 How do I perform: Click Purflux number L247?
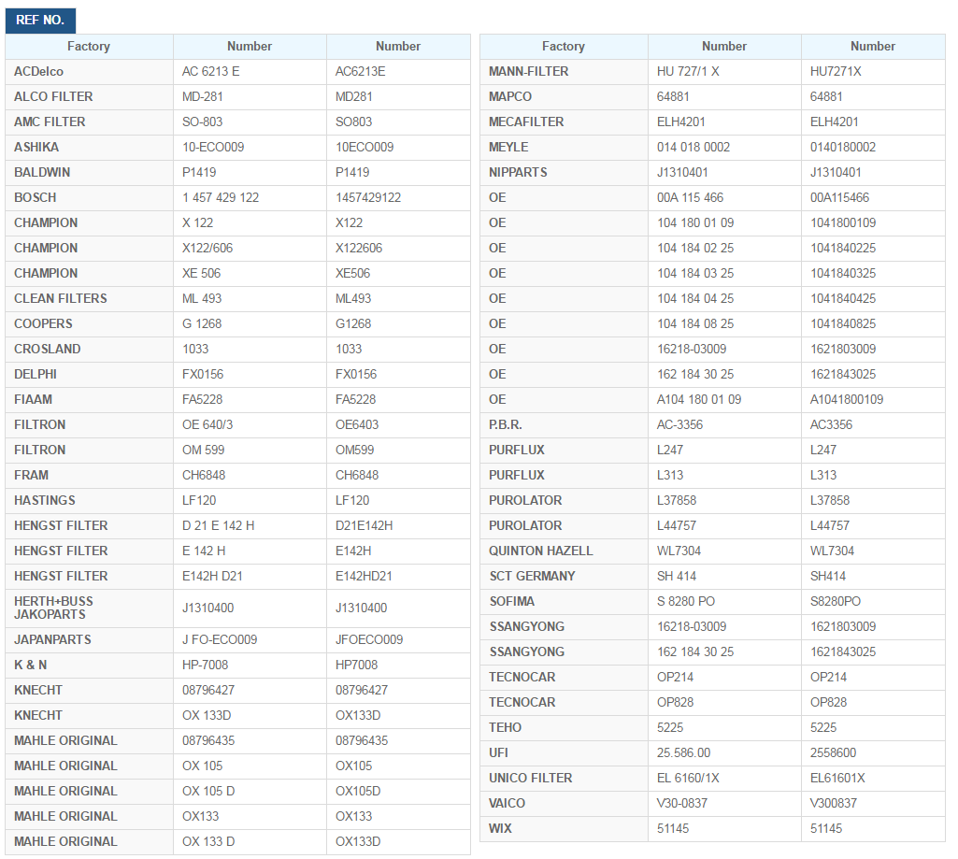coord(669,451)
